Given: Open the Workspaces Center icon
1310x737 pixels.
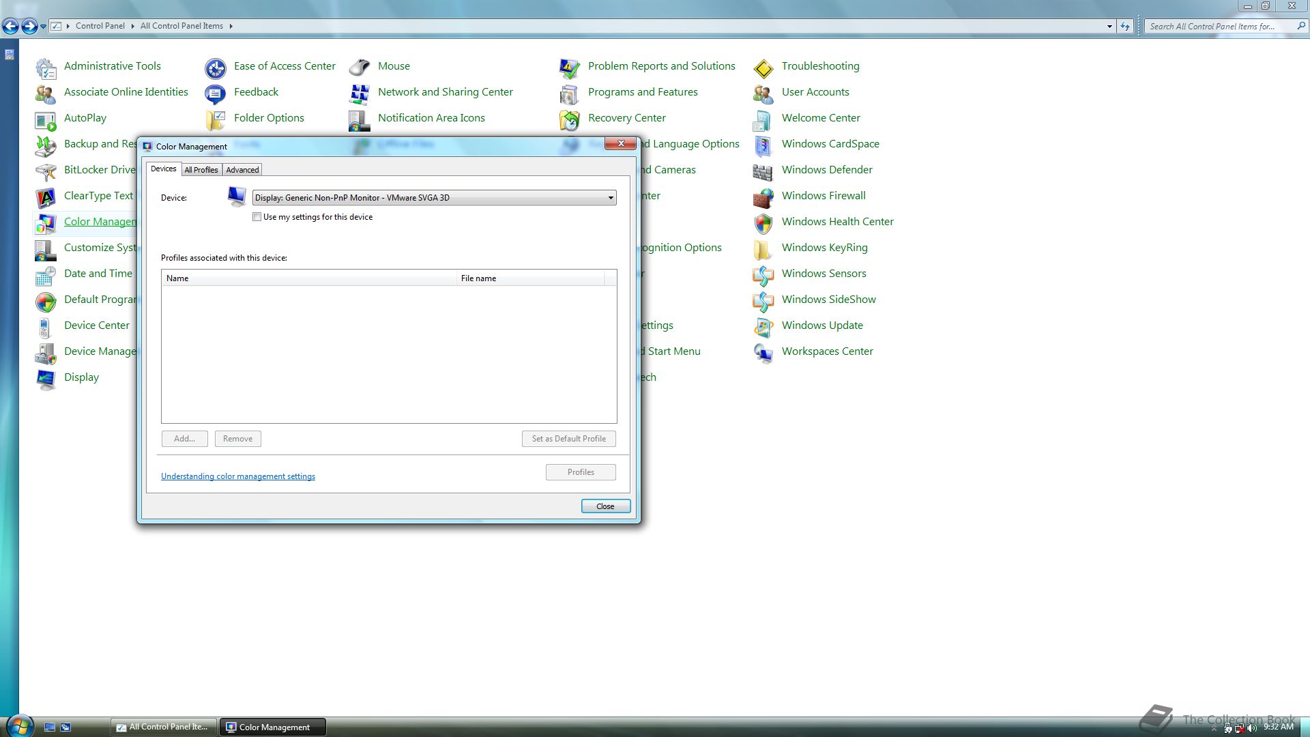Looking at the screenshot, I should point(763,352).
